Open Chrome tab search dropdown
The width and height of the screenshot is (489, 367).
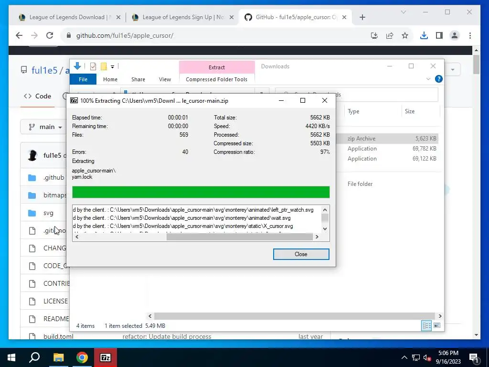(x=403, y=12)
